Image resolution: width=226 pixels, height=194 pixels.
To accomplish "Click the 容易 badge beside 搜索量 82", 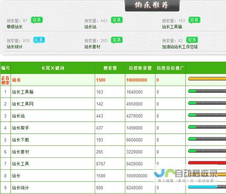I will 192,40.
